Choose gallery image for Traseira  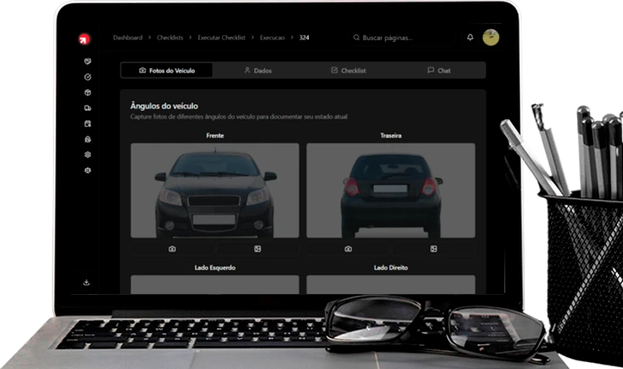(x=434, y=249)
